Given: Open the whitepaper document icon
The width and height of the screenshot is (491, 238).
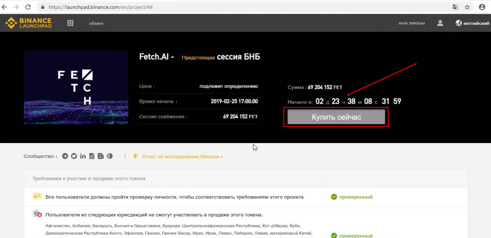Looking at the screenshot, I should pos(92,156).
